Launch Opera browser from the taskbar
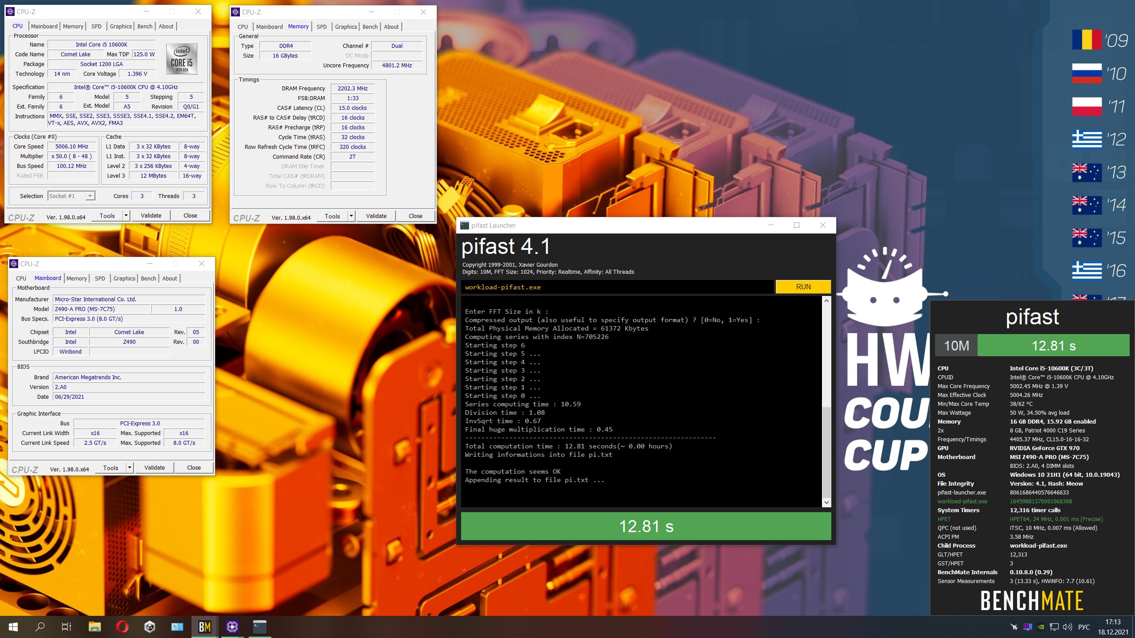This screenshot has width=1135, height=638. coord(122,627)
